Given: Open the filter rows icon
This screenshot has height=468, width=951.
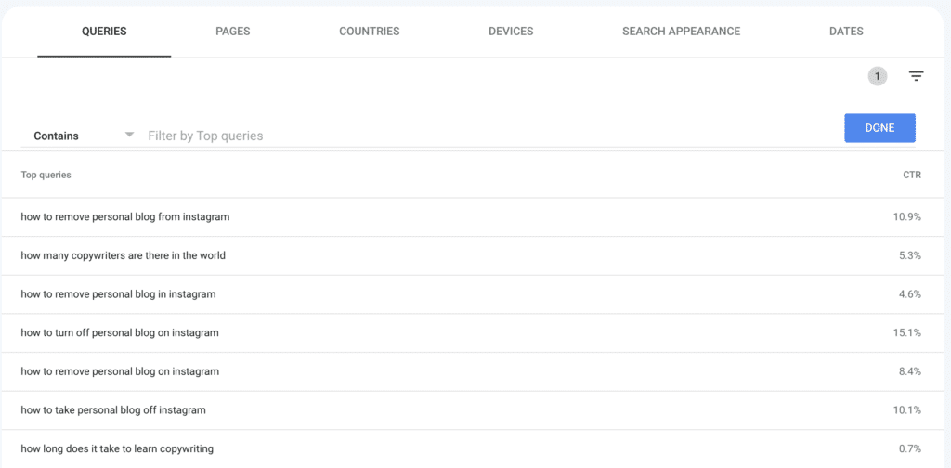Looking at the screenshot, I should click(916, 77).
